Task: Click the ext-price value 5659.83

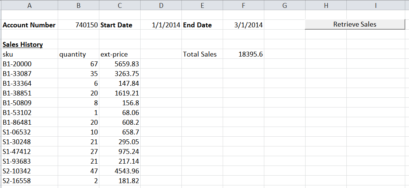Action: 127,64
